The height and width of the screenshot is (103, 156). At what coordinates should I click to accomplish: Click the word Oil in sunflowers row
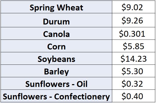[x=82, y=84]
